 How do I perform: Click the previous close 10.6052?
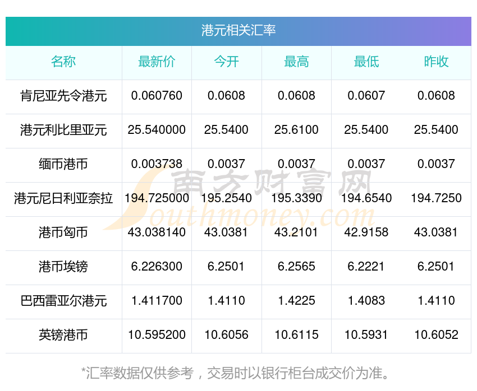[x=436, y=334]
